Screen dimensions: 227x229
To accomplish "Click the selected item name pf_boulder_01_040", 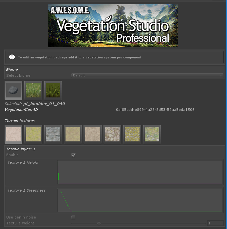I will pos(44,104).
